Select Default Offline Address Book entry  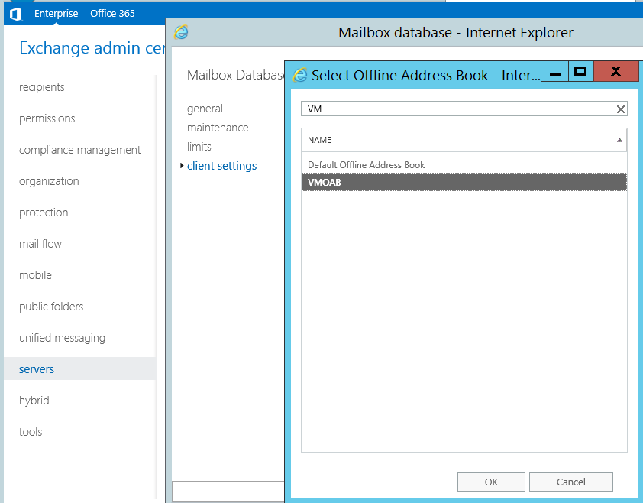[x=366, y=165]
